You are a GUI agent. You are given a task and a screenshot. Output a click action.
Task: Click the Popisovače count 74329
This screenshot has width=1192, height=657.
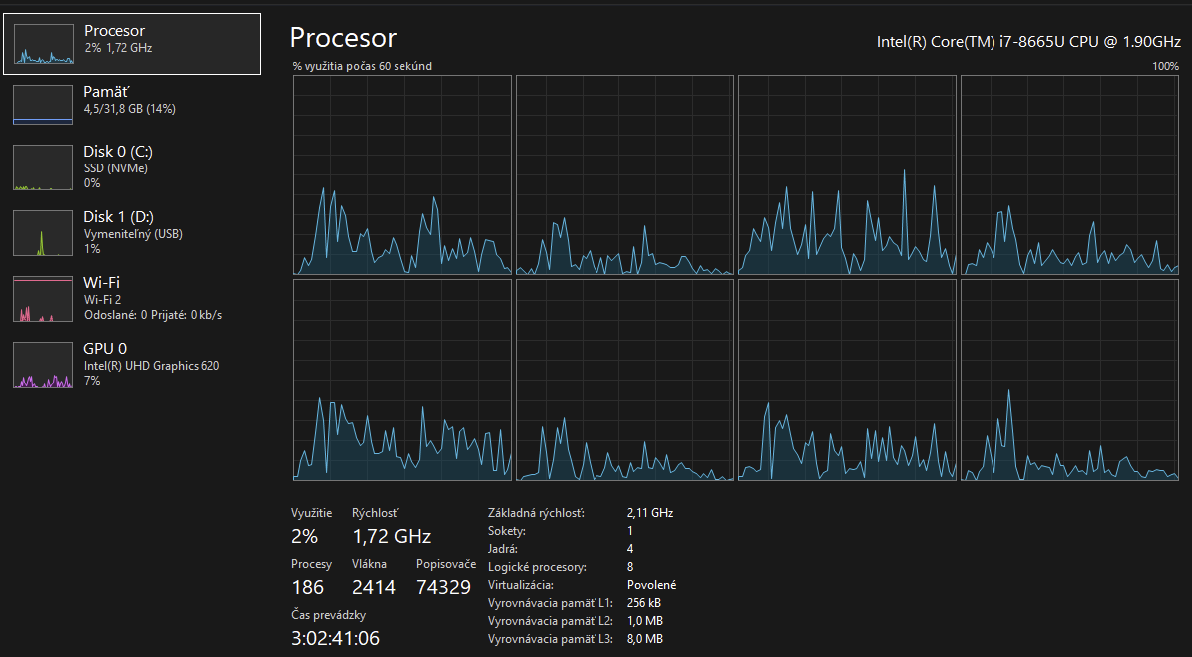(x=443, y=588)
